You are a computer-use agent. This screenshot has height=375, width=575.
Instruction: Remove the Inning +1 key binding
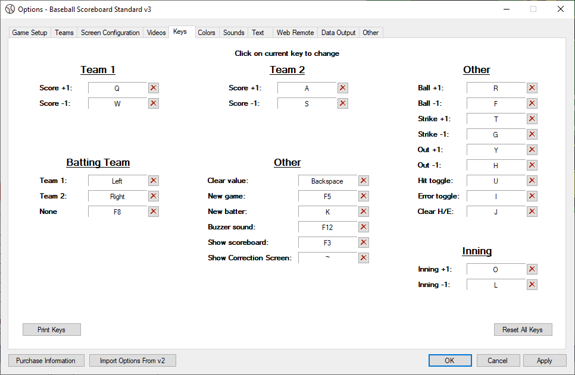(532, 269)
